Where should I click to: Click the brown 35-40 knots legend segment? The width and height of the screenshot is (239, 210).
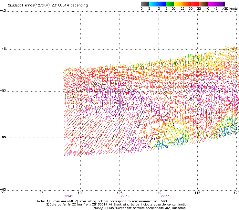203,4
